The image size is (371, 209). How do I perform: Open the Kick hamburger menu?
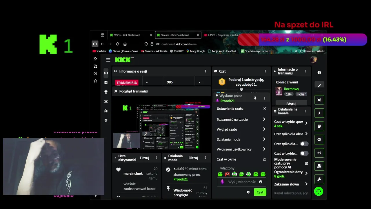108,60
